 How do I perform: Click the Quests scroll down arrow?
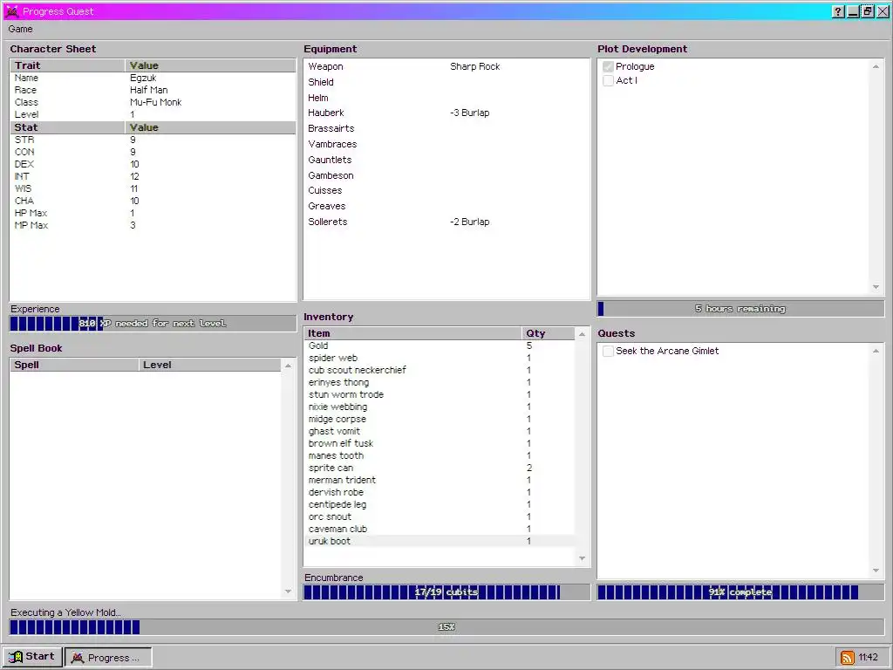[x=876, y=571]
